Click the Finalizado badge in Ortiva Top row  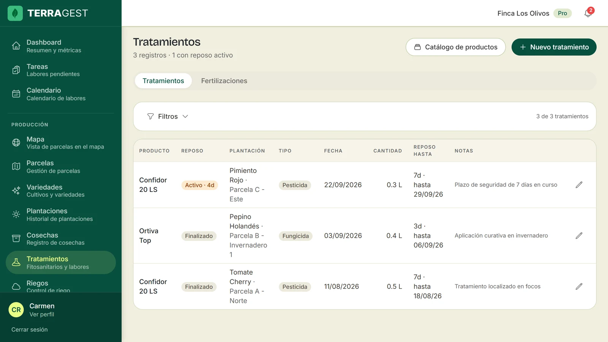[x=199, y=236]
